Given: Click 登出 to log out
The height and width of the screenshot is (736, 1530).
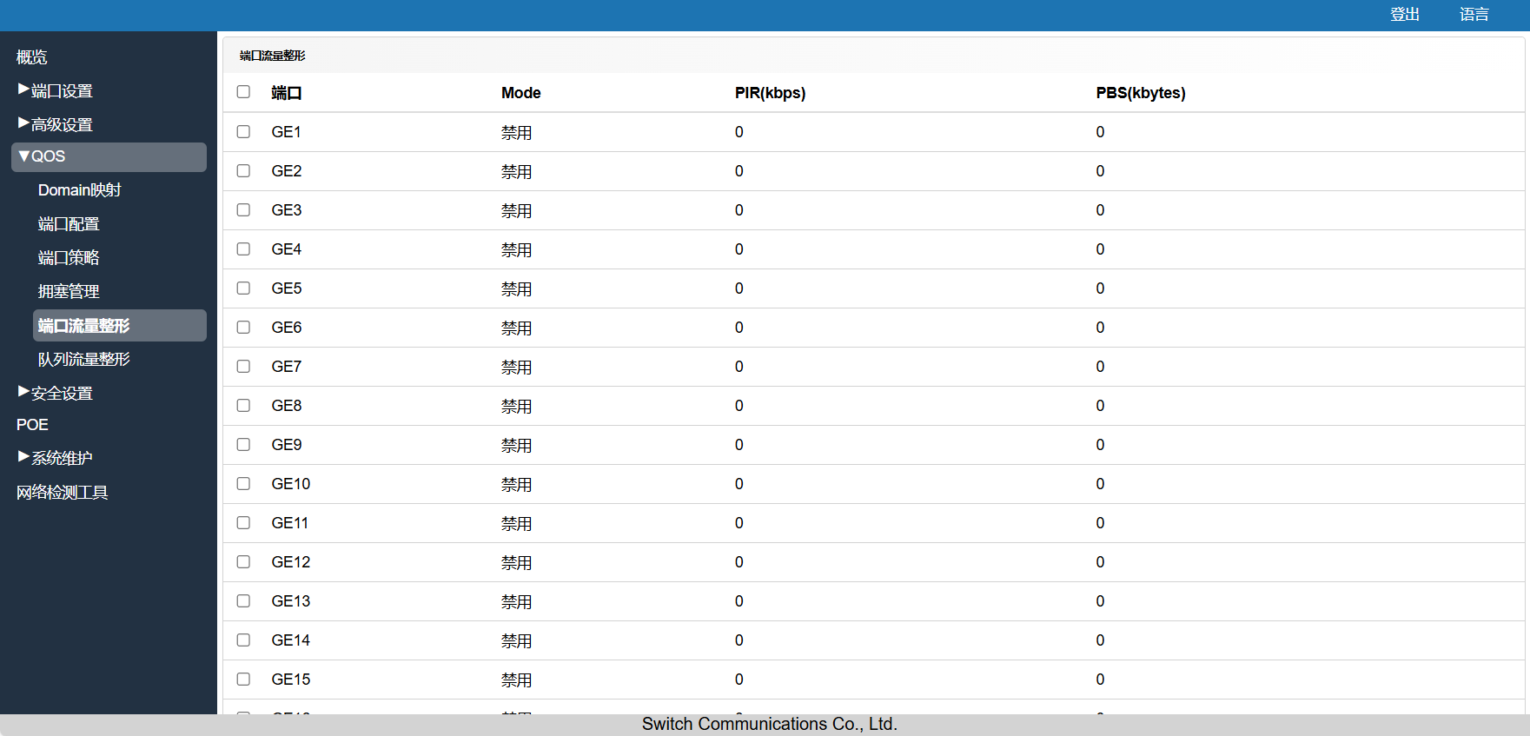Looking at the screenshot, I should (x=1405, y=15).
